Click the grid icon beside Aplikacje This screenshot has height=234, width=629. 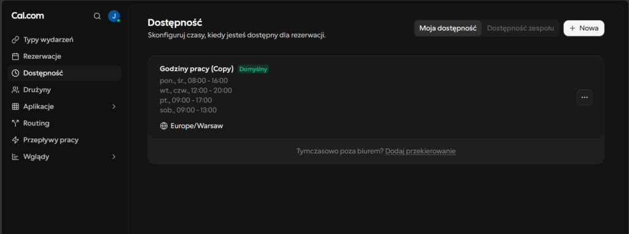point(15,107)
